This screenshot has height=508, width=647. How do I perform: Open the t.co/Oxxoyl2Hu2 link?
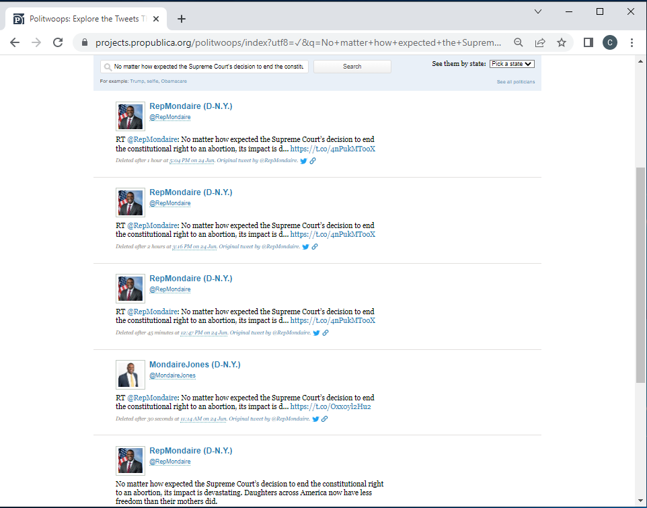[x=330, y=407]
